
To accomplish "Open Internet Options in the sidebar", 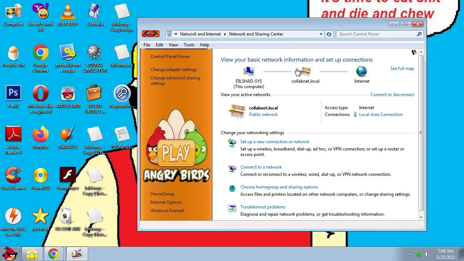I will click(166, 202).
